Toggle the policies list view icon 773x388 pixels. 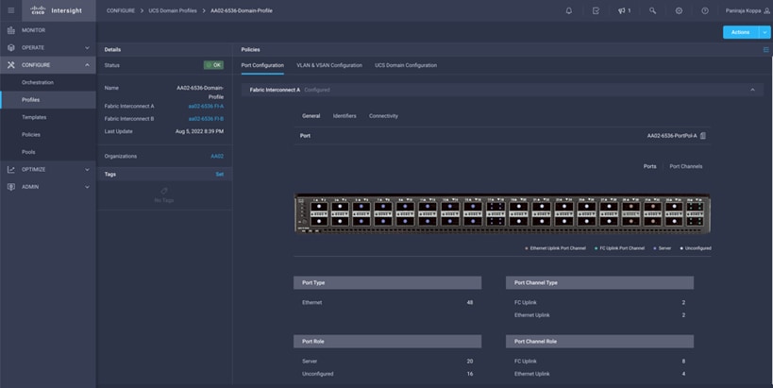(x=765, y=49)
